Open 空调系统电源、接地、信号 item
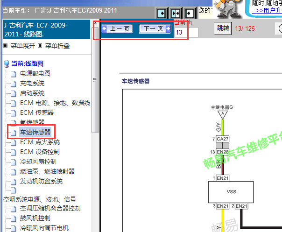Viewport: 282px width, 232px height. [40, 199]
